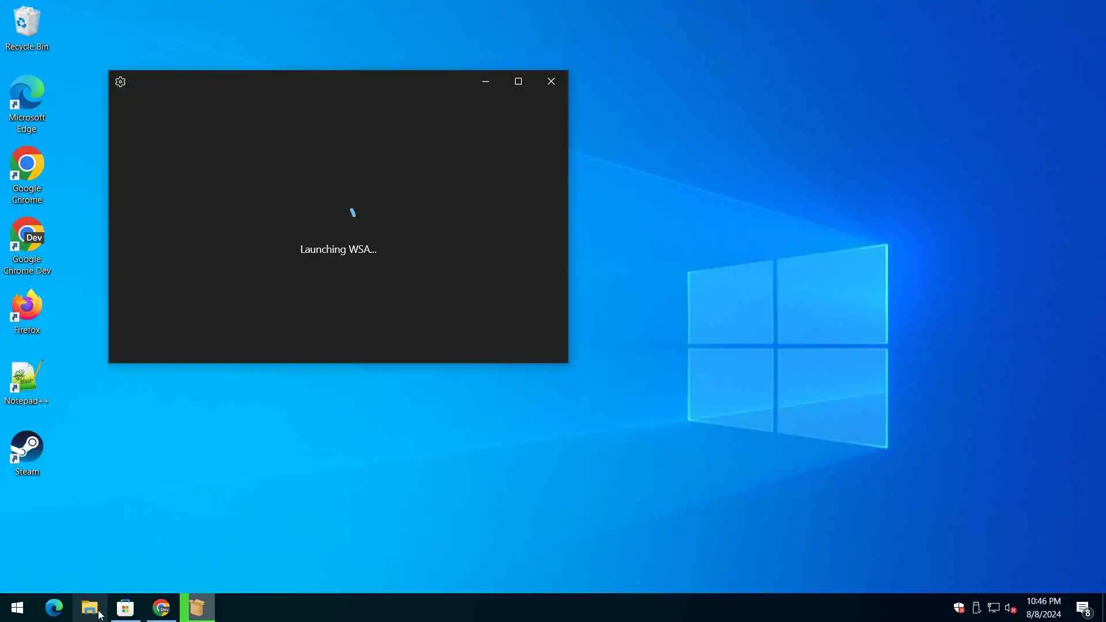Open the taskbar clock and date
The width and height of the screenshot is (1106, 622).
pos(1043,608)
